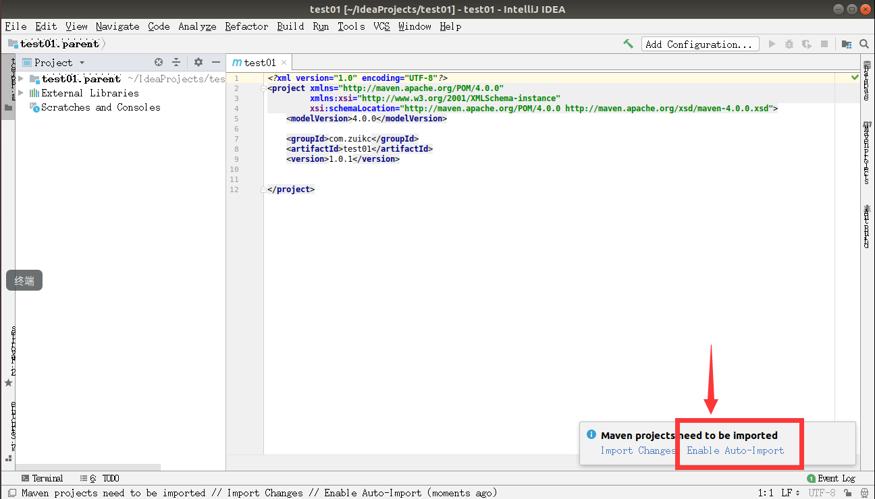Open the Refactor menu
The height and width of the screenshot is (499, 875).
(246, 26)
